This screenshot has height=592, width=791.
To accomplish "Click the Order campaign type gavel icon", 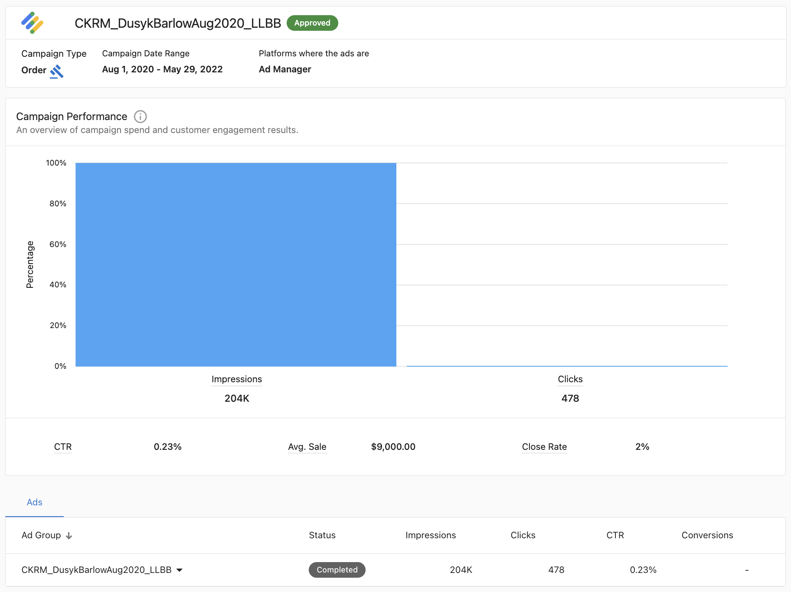I will (57, 71).
